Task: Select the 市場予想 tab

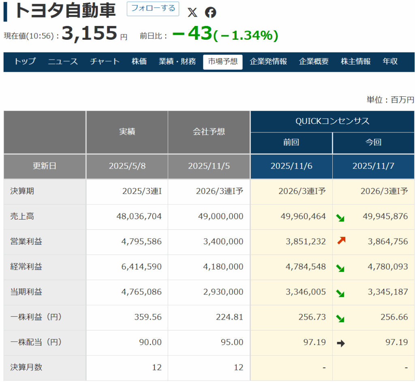Action: 222,62
